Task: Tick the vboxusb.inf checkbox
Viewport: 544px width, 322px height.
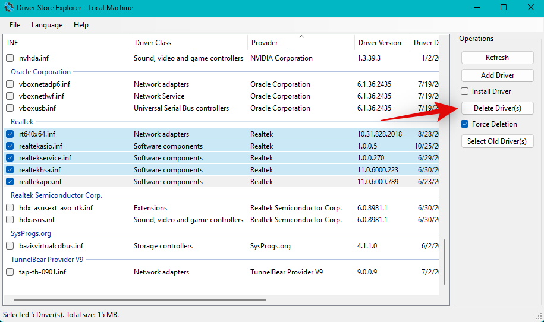Action: [10, 108]
